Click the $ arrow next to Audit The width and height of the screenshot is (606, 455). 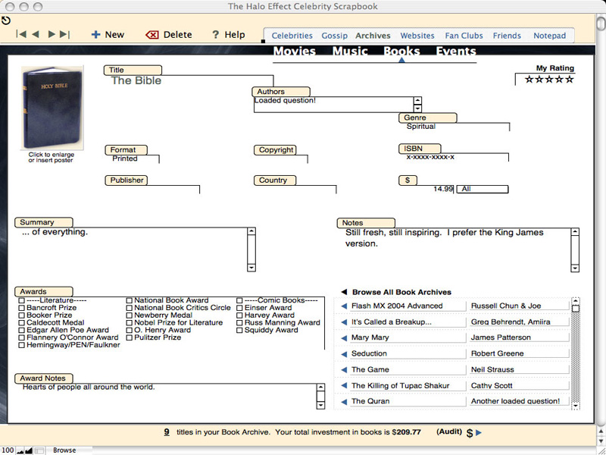click(479, 433)
